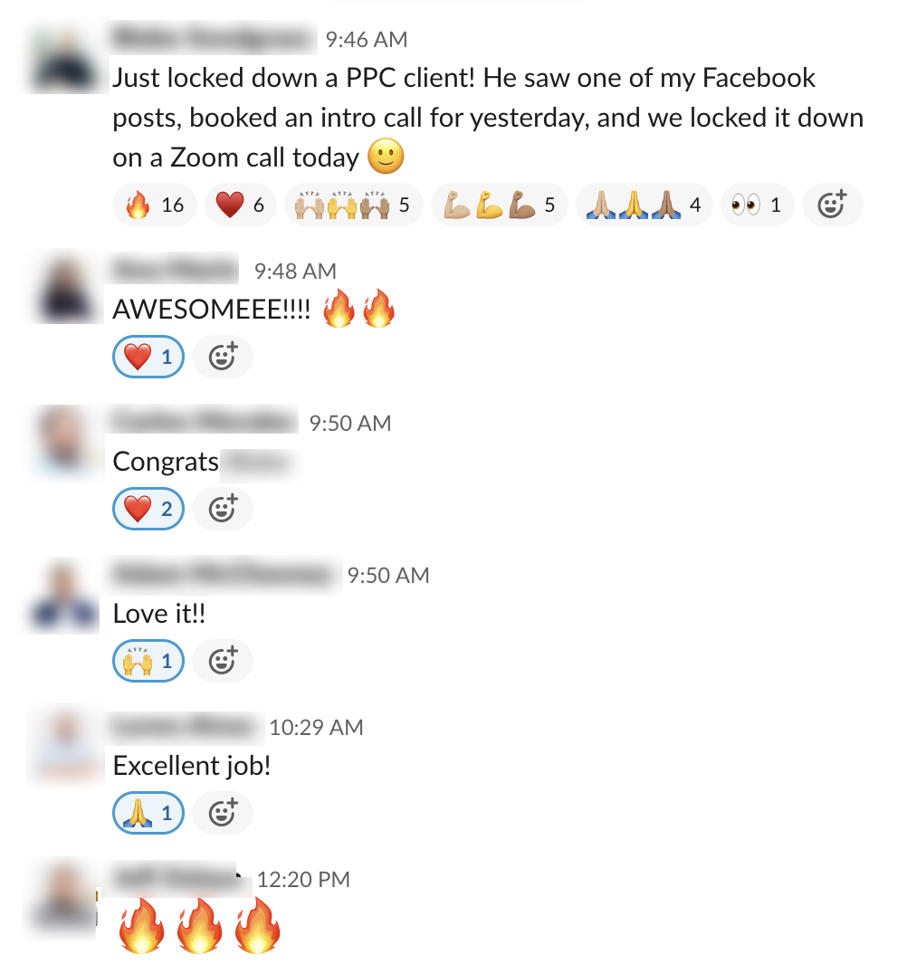This screenshot has height=974, width=907.
Task: Click the fire reaction with 16 votes
Action: [155, 205]
